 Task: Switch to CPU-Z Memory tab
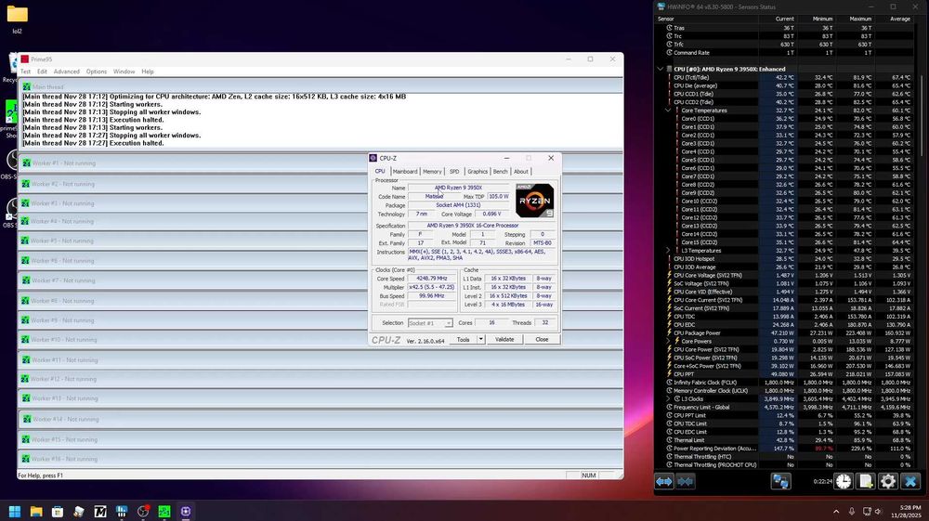432,171
